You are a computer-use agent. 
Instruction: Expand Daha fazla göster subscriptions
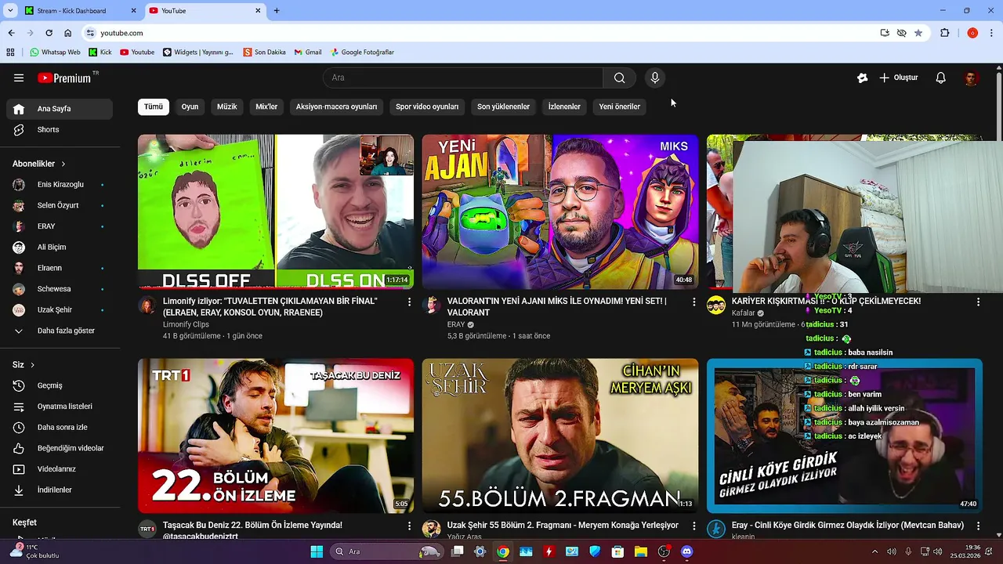tap(60, 331)
